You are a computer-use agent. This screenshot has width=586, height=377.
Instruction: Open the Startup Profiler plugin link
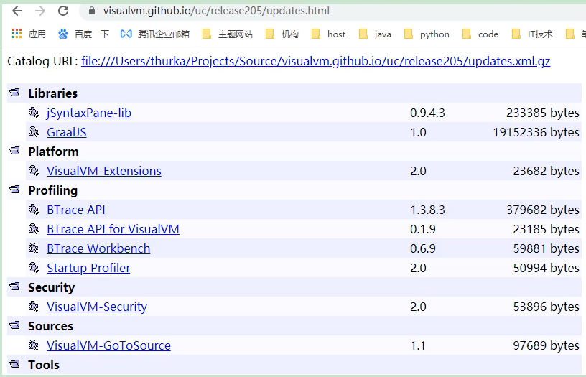[88, 269]
